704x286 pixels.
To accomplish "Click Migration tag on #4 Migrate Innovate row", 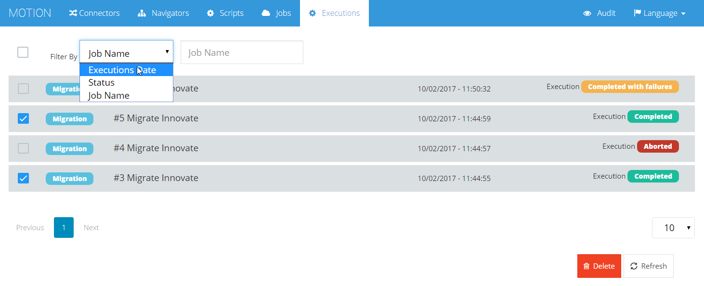I will tap(69, 149).
